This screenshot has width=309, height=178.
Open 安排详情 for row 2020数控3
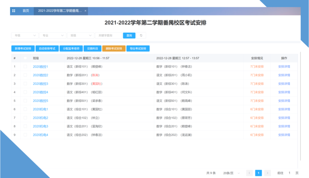[284, 84]
